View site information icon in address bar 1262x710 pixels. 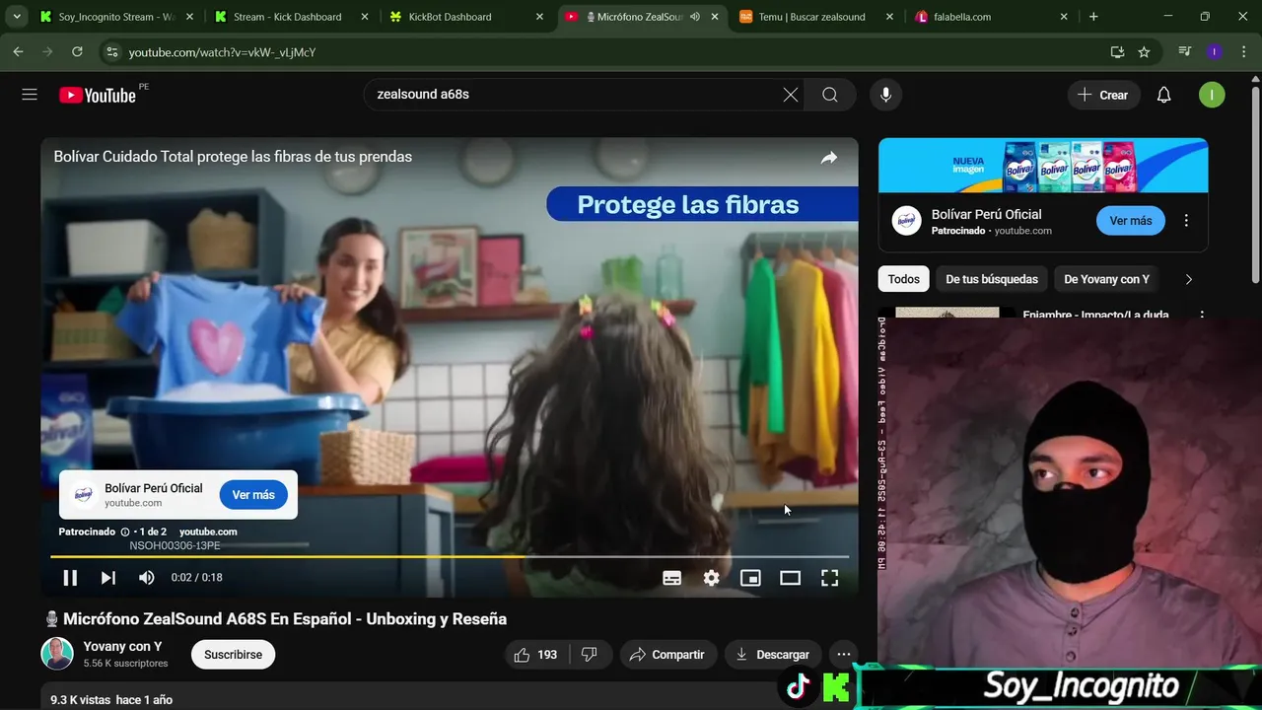point(111,52)
